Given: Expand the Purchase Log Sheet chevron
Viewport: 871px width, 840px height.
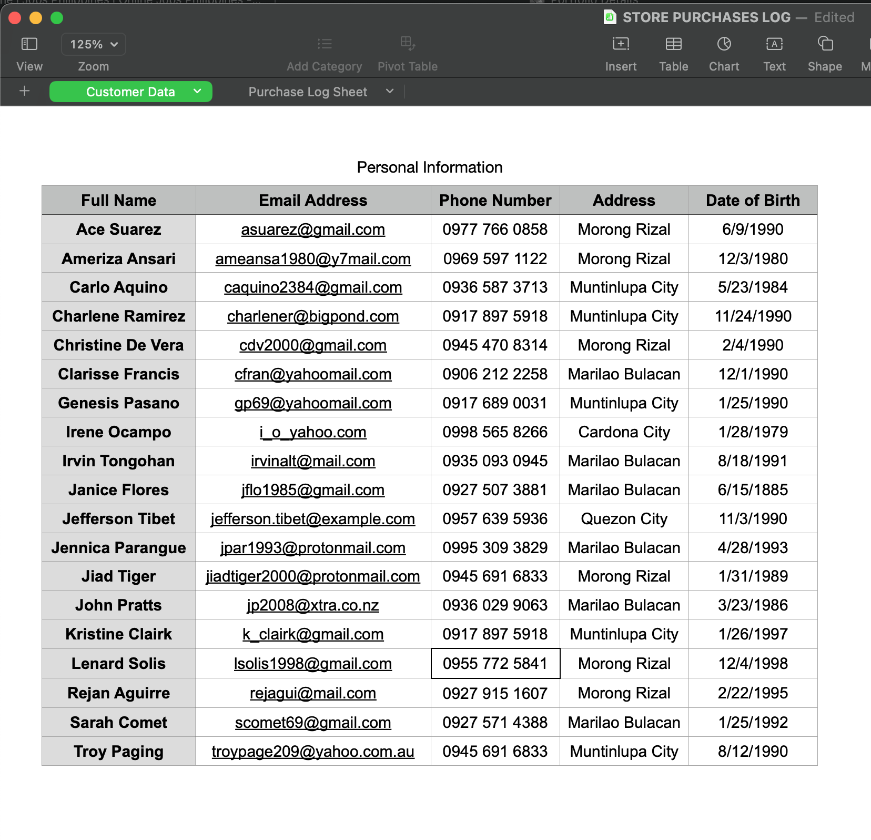Looking at the screenshot, I should click(390, 92).
